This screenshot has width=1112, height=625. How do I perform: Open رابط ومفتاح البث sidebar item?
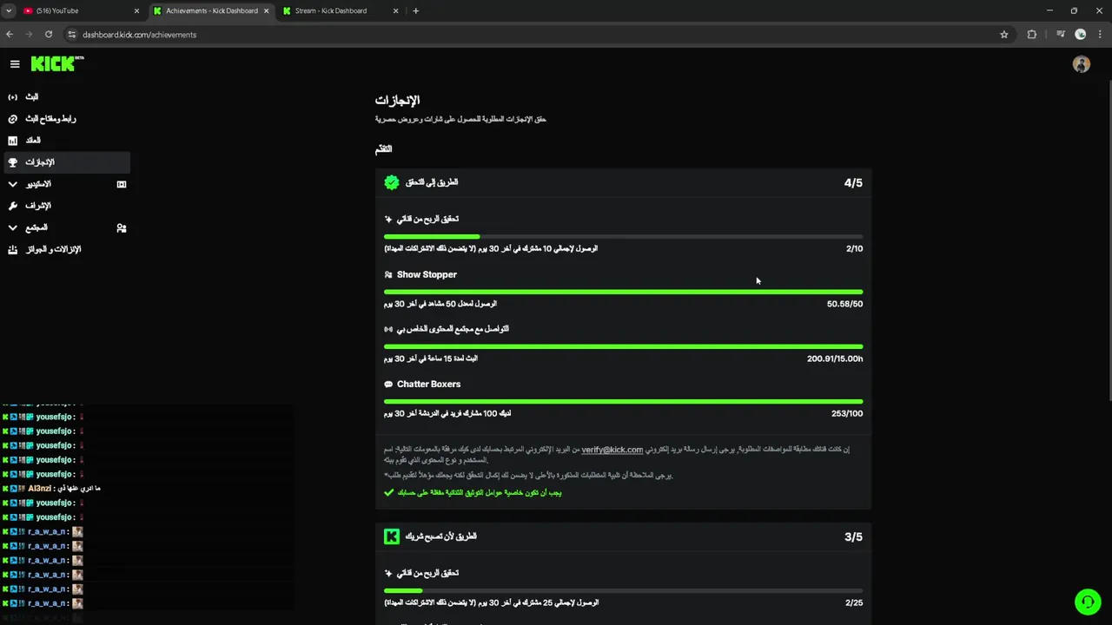[x=50, y=119]
